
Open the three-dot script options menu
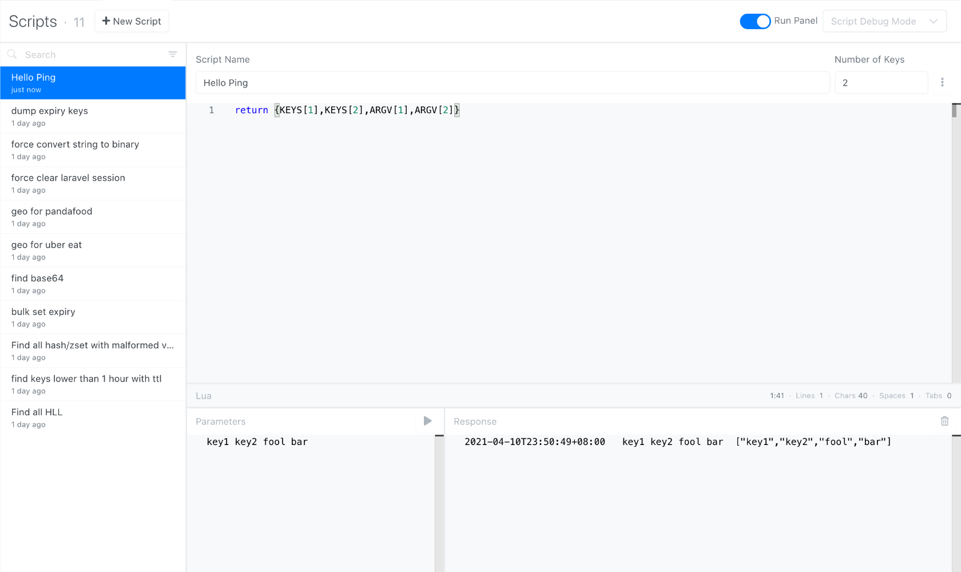tap(942, 82)
